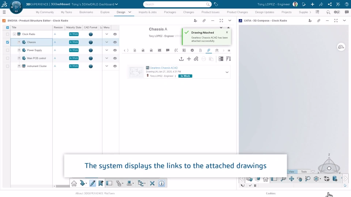
Task: Check the Power Supply row checkbox
Action: point(8,50)
